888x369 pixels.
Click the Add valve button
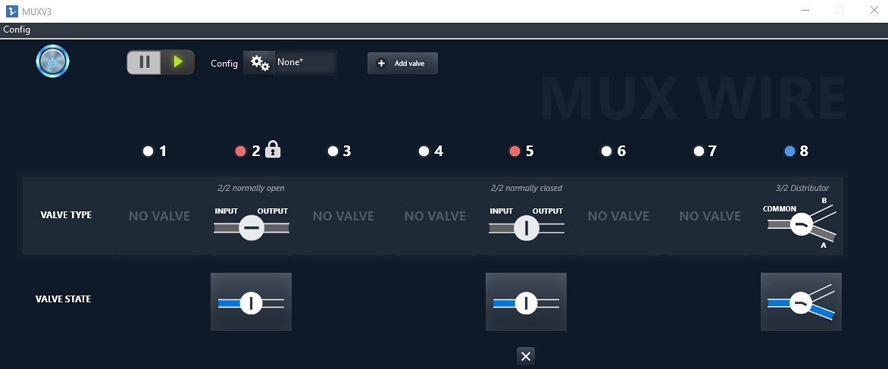tap(402, 64)
